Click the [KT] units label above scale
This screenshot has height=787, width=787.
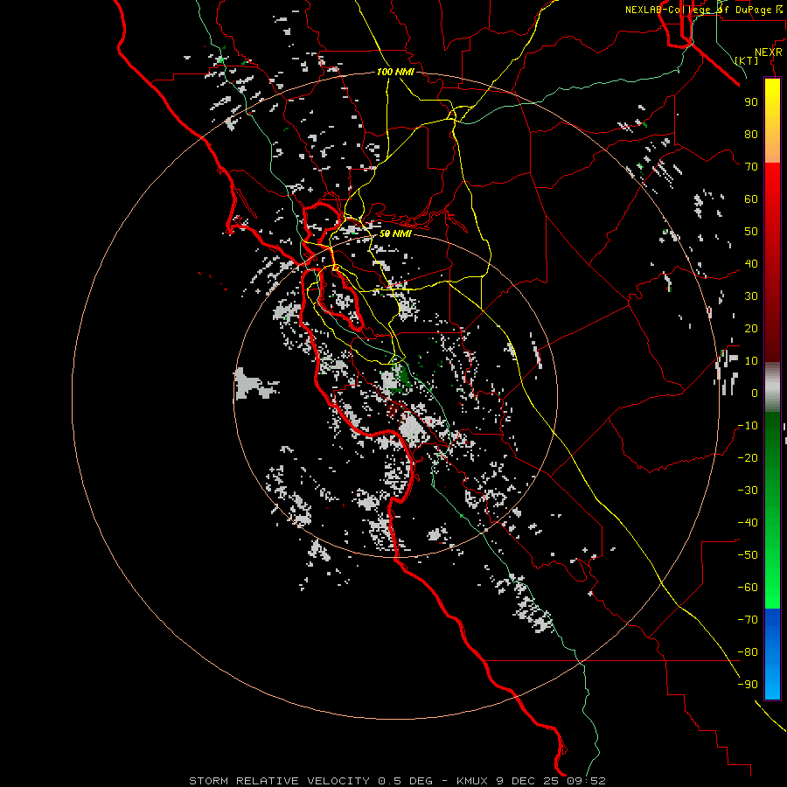(747, 60)
